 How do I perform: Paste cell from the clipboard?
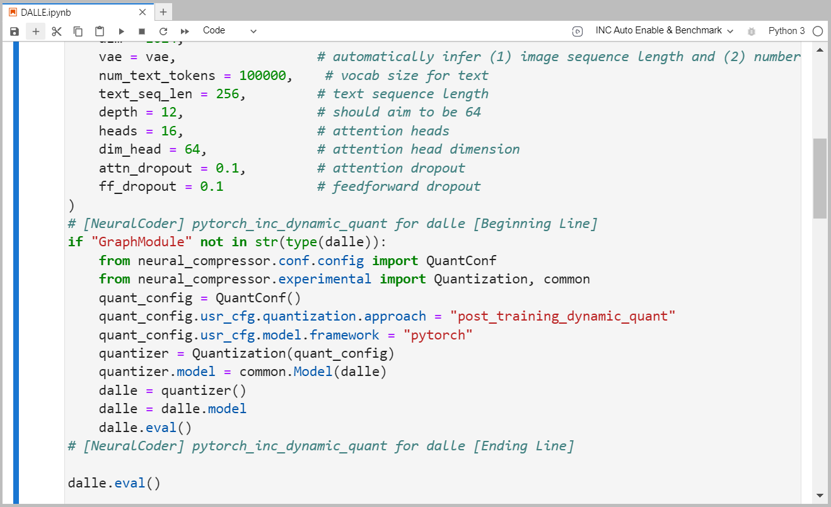point(100,31)
